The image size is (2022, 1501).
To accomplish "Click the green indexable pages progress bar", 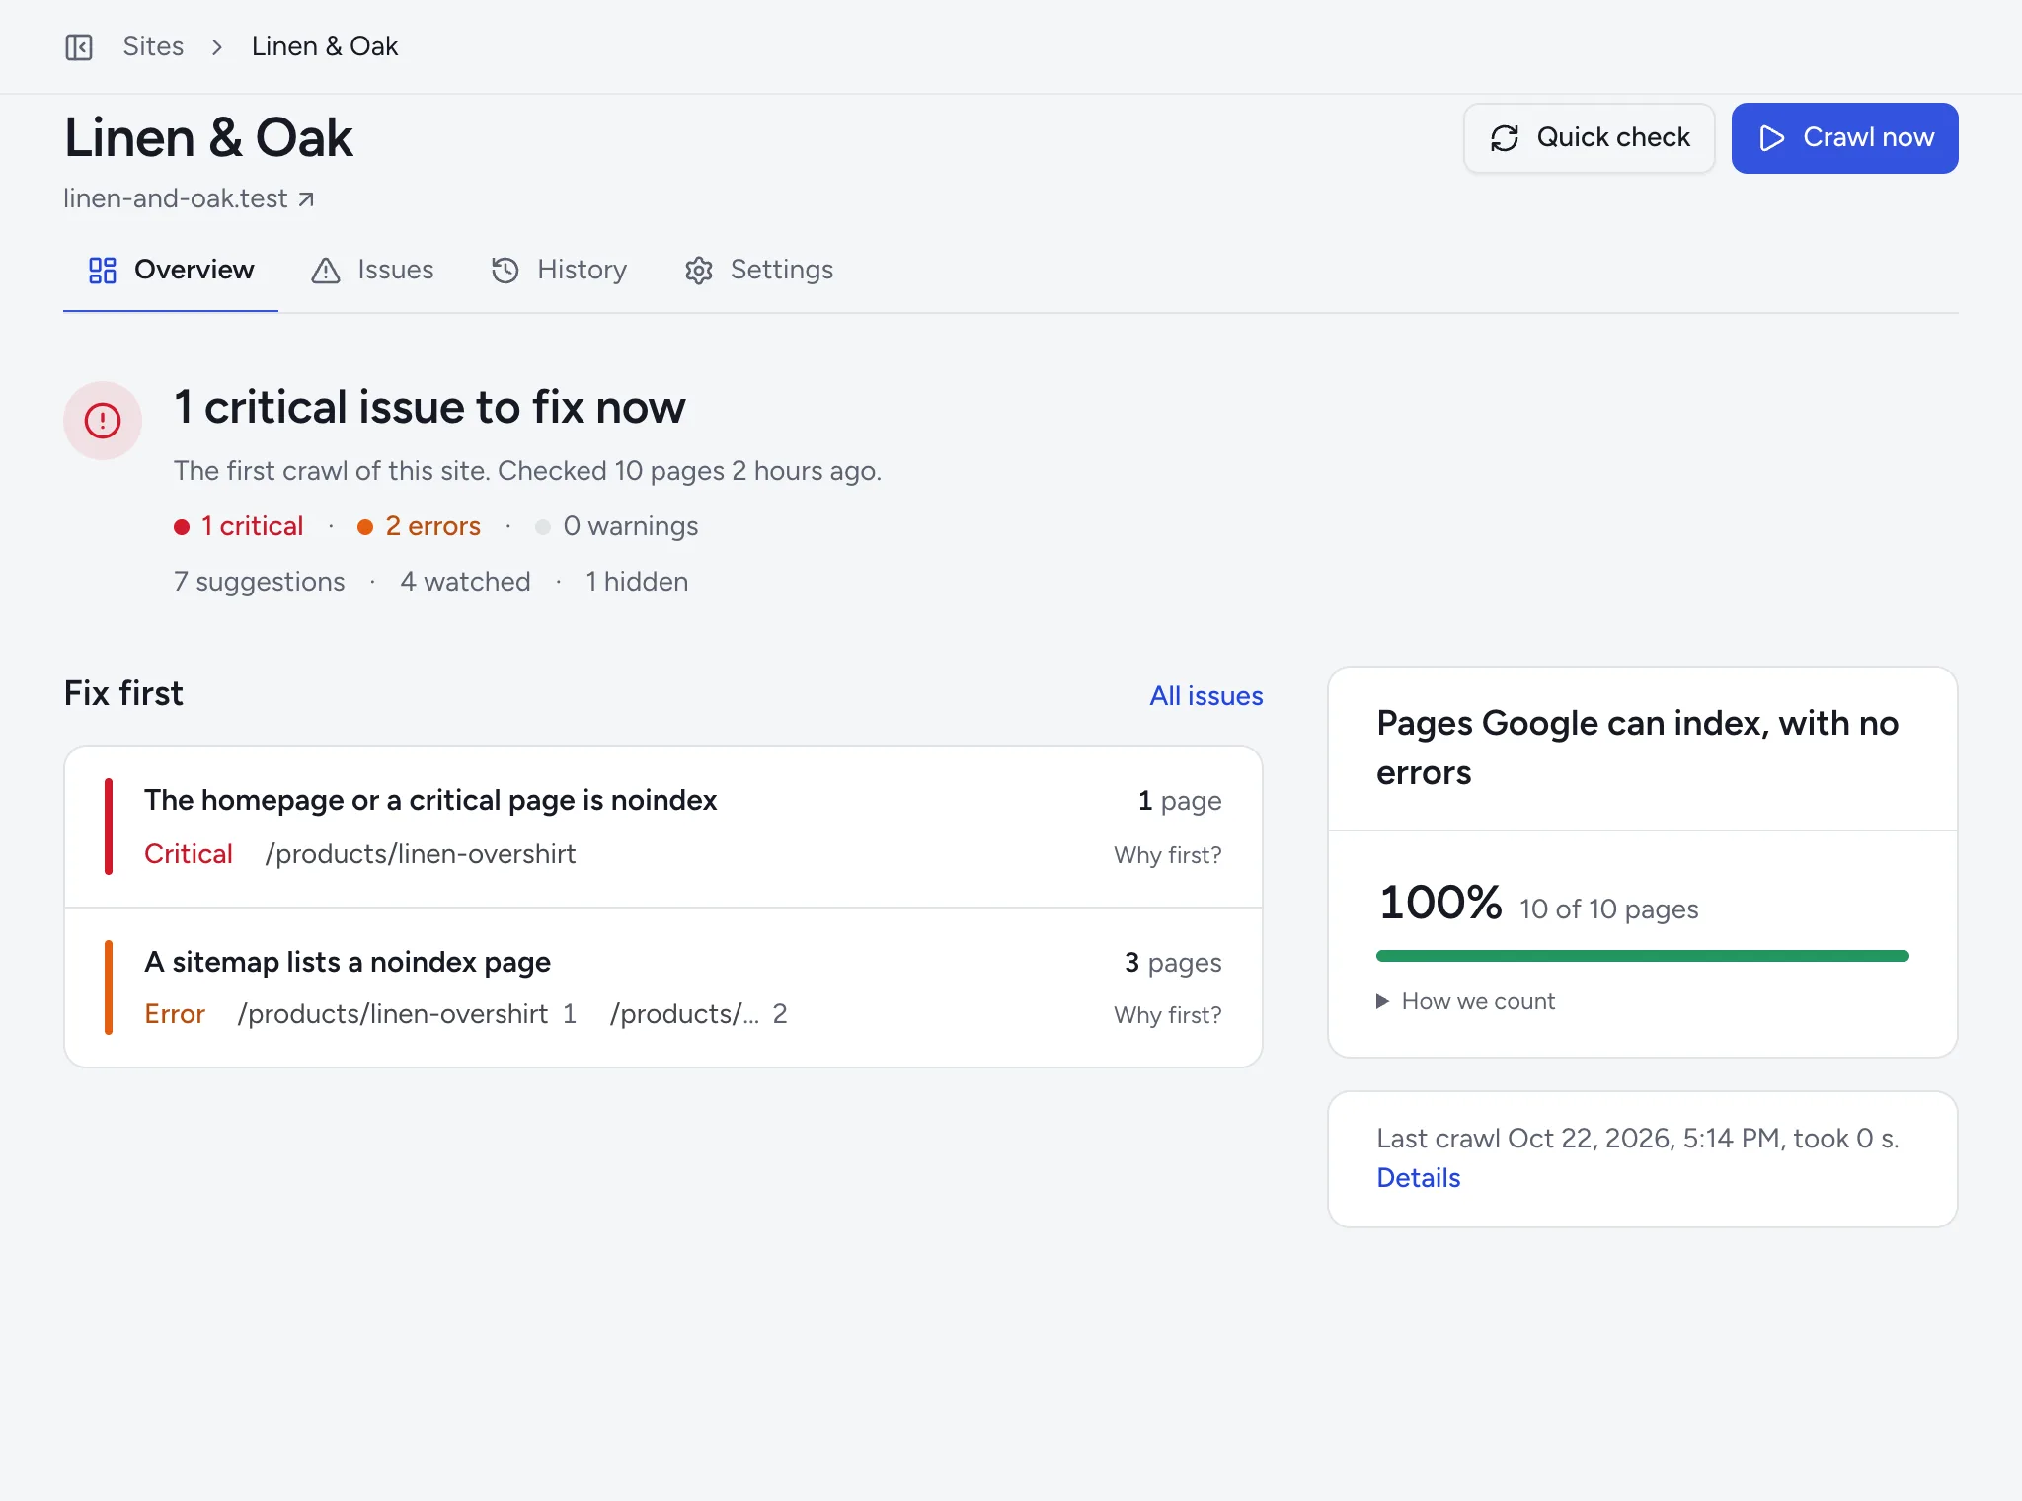I will click(x=1643, y=956).
